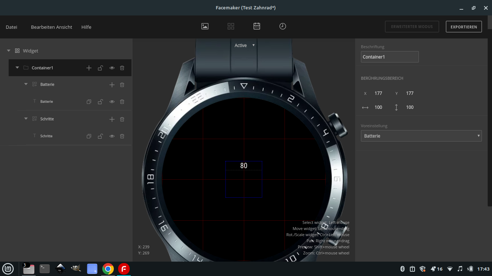Screen dimensions: 492x276
Task: Open the image tool in top toolbar
Action: 205,26
